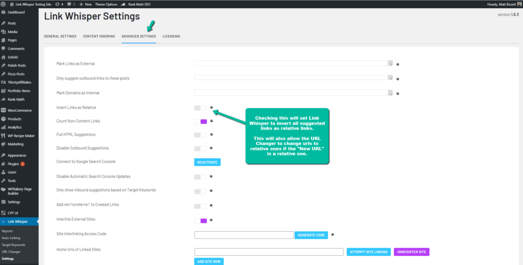This screenshot has width=523, height=265.
Task: Turn off Interlink External Sites switch
Action: [x=200, y=221]
